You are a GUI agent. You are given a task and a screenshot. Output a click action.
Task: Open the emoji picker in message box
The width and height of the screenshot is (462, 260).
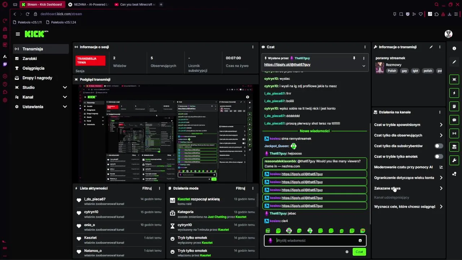(x=360, y=240)
